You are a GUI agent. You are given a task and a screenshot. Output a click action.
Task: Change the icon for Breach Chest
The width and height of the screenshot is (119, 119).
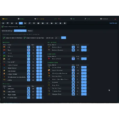click(x=73, y=59)
